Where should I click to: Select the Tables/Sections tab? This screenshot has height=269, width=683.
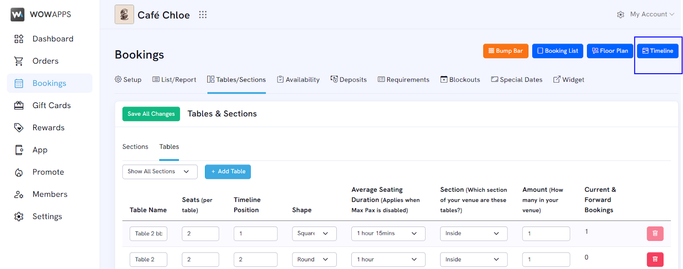(236, 80)
